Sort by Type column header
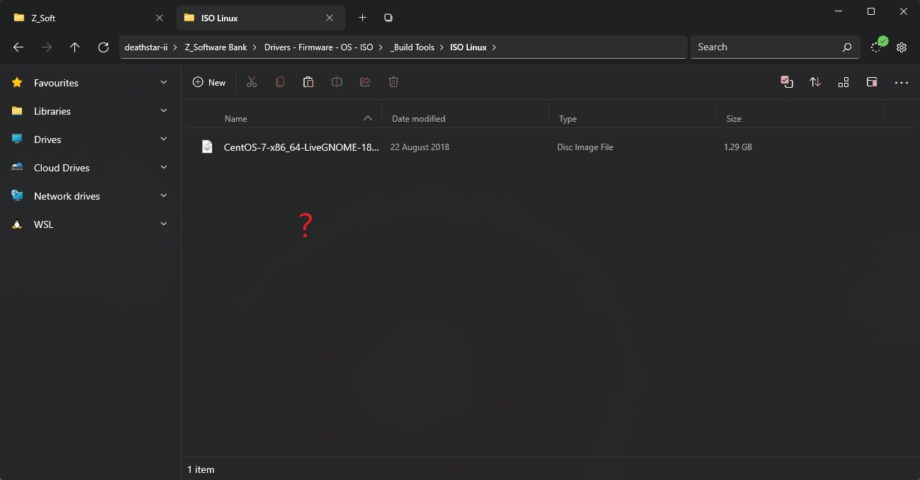Image resolution: width=920 pixels, height=480 pixels. (632, 119)
